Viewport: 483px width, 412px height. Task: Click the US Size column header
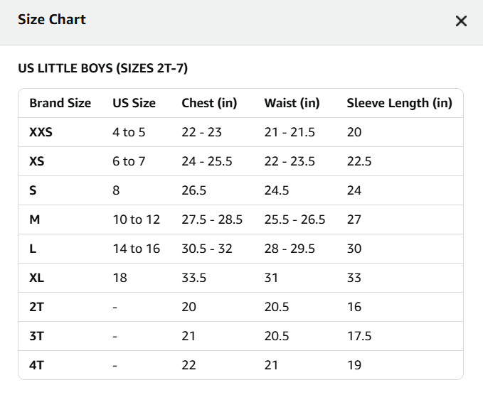134,103
